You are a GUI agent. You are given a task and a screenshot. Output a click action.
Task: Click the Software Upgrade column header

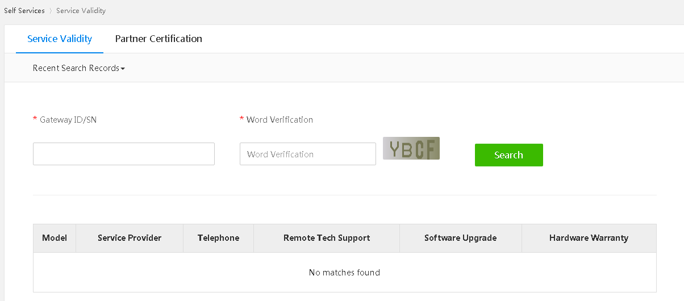460,238
